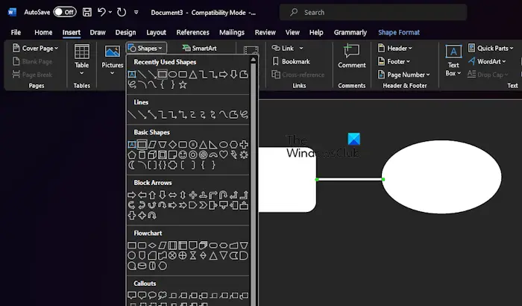This screenshot has height=306, width=522.
Task: Toggle AutoSave on
Action: coord(65,13)
